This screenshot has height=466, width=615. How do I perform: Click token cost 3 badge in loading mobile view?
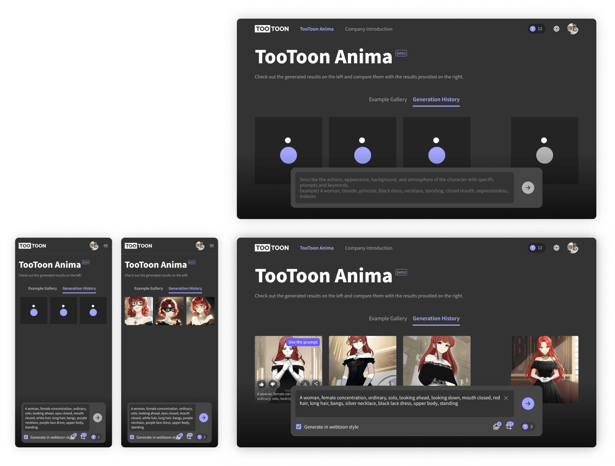(95, 437)
